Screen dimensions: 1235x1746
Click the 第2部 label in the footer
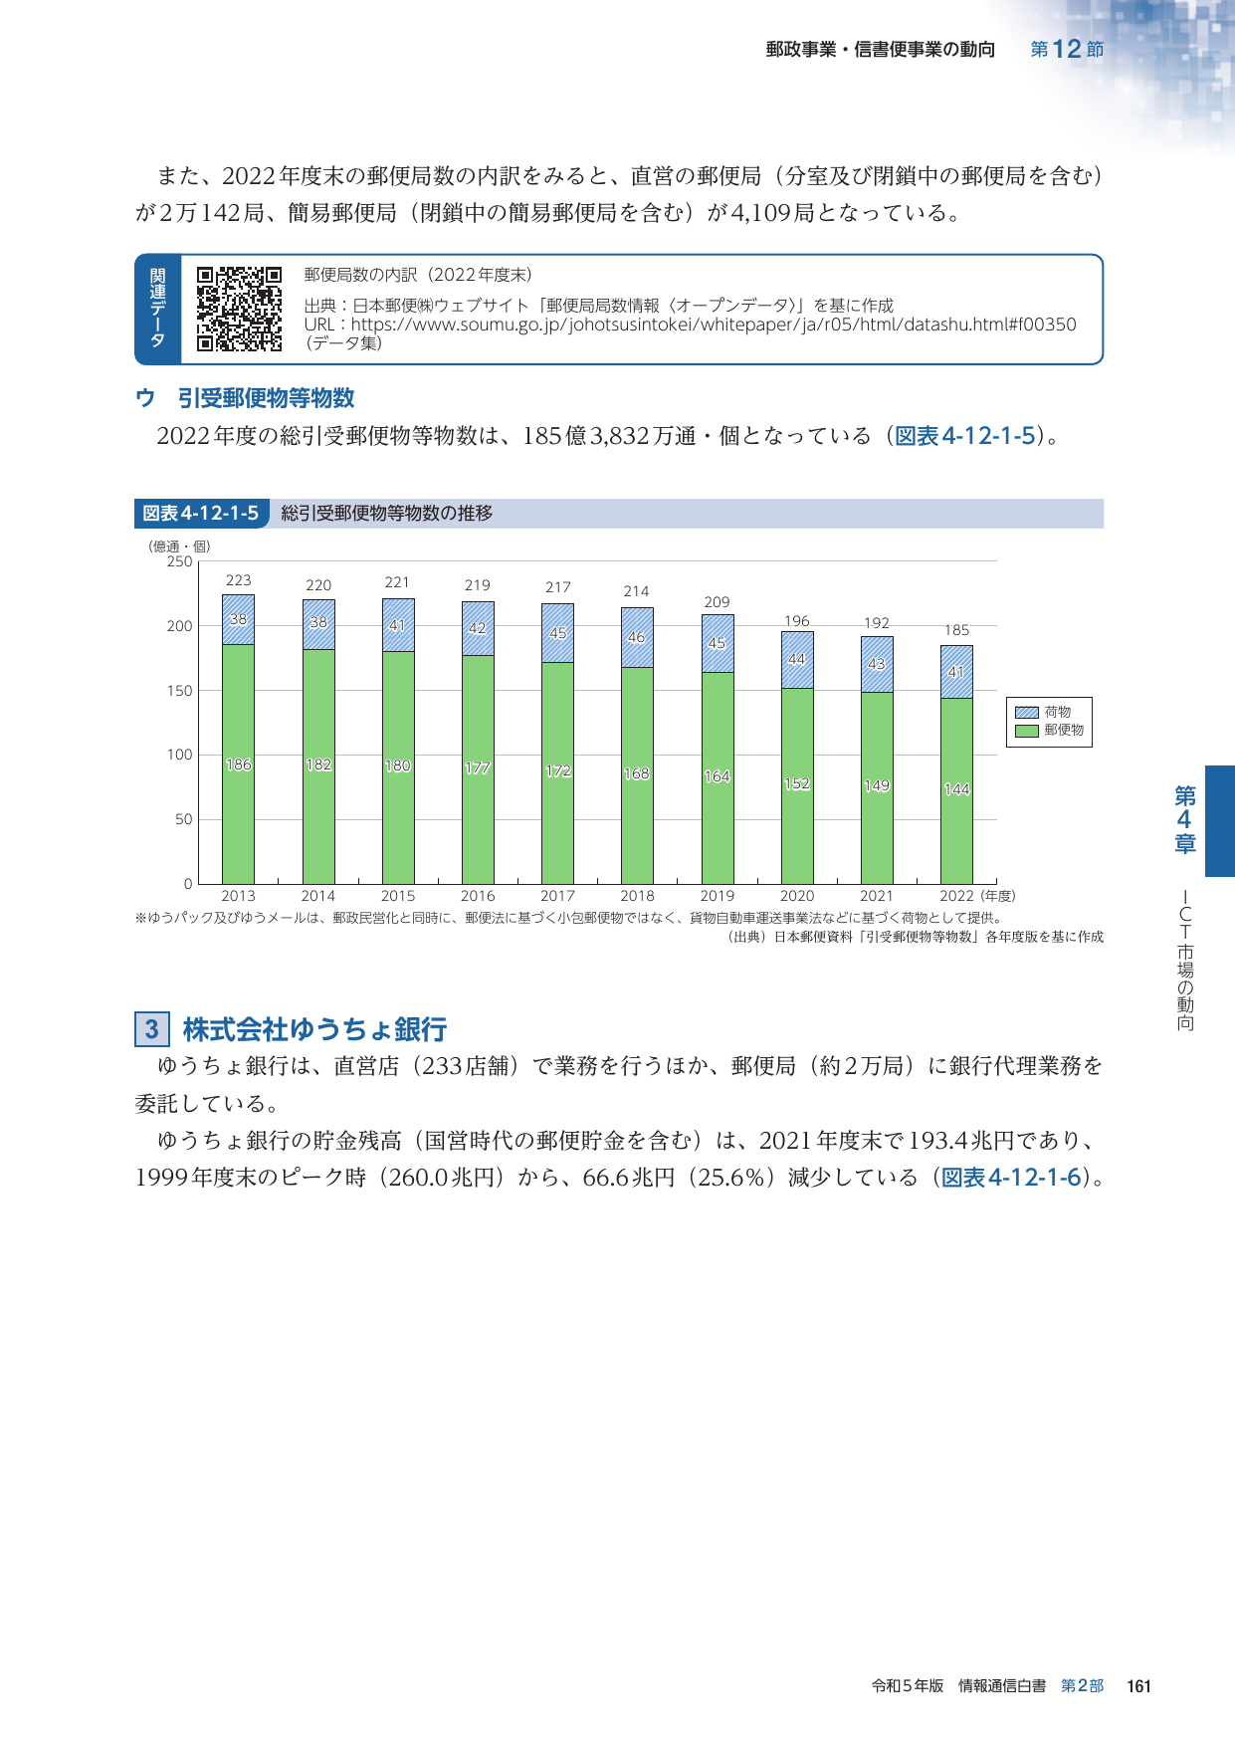tap(1083, 1686)
